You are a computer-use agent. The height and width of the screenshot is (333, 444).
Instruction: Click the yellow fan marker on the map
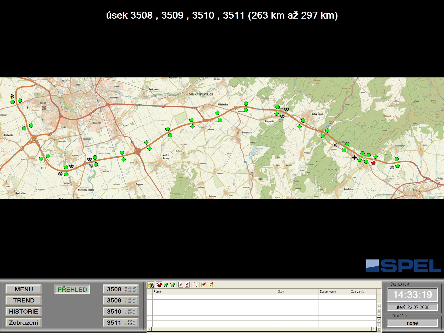coord(12,97)
